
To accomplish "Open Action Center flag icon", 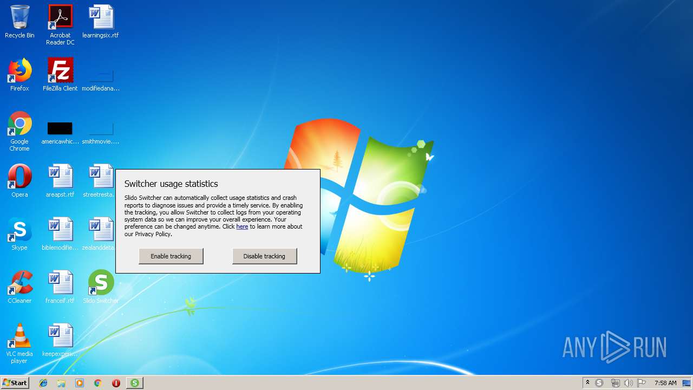I will (642, 383).
